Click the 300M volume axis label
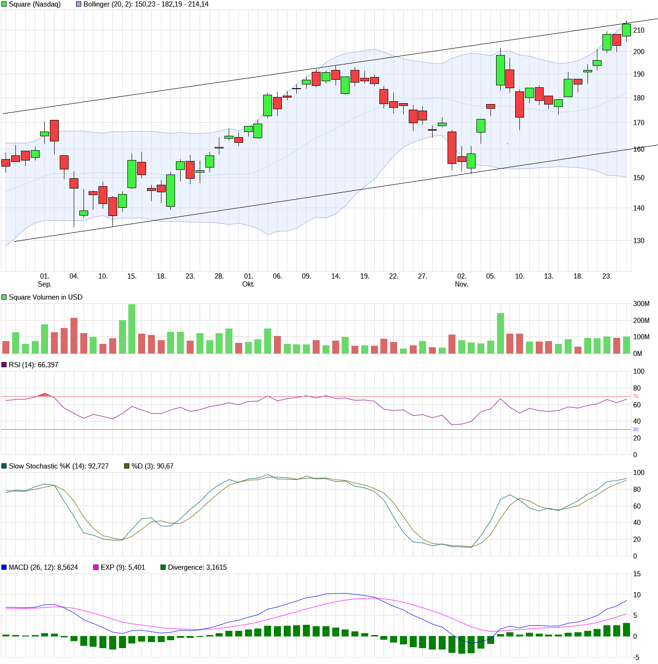 tap(641, 304)
